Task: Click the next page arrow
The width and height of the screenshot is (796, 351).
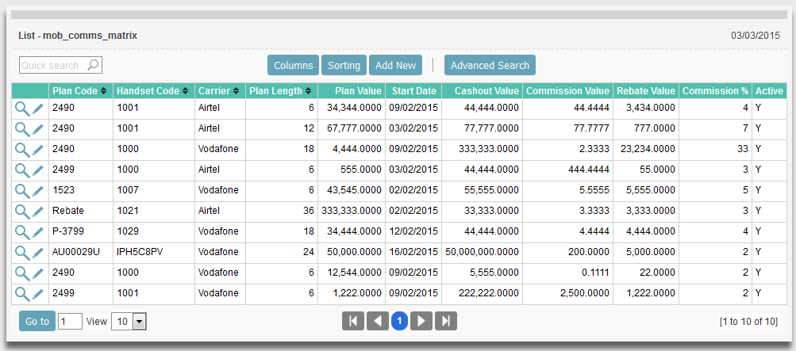Action: coord(423,321)
